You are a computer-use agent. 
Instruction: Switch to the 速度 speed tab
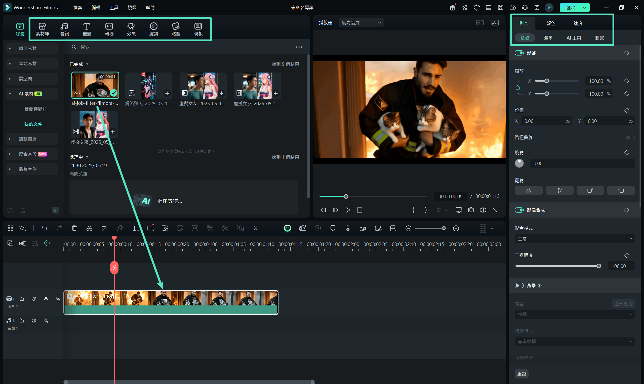578,23
